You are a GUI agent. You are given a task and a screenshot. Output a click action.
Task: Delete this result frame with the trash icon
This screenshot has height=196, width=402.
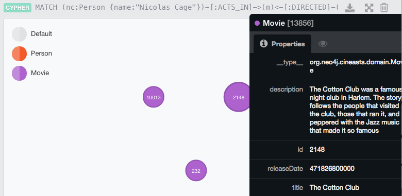click(384, 8)
